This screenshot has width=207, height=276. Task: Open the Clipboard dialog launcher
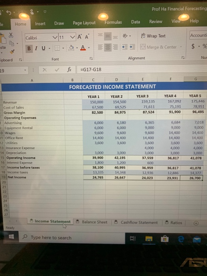[21, 60]
